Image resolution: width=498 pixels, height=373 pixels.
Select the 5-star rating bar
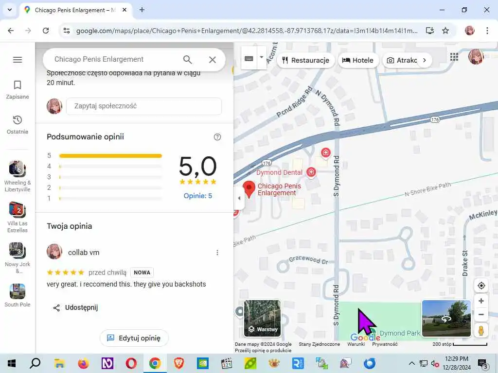point(110,156)
